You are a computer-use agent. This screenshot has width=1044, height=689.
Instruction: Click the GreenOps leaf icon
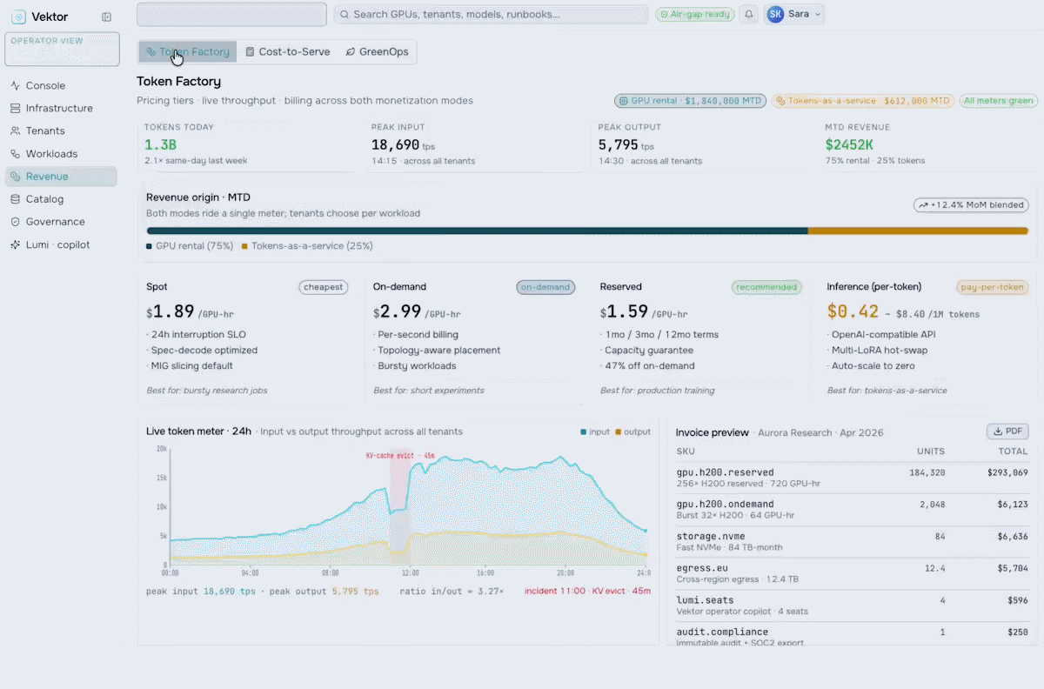[351, 51]
